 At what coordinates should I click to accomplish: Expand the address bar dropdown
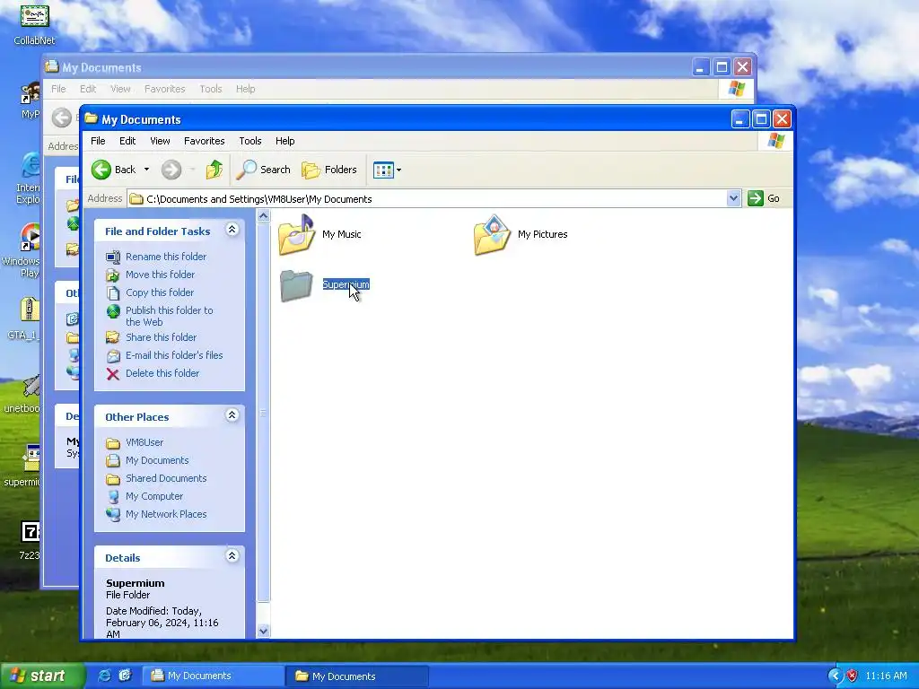733,198
